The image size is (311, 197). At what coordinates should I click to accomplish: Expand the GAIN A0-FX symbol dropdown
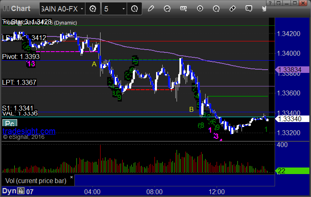(x=82, y=9)
